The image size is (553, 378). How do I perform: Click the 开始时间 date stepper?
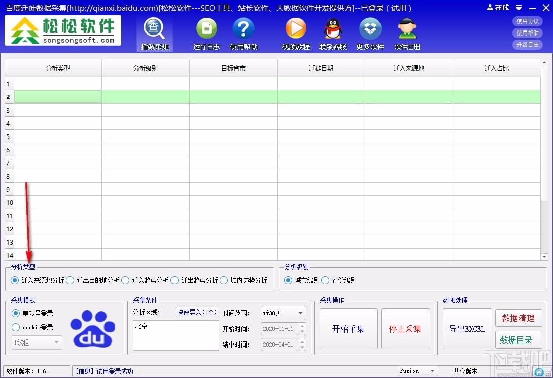pos(302,329)
